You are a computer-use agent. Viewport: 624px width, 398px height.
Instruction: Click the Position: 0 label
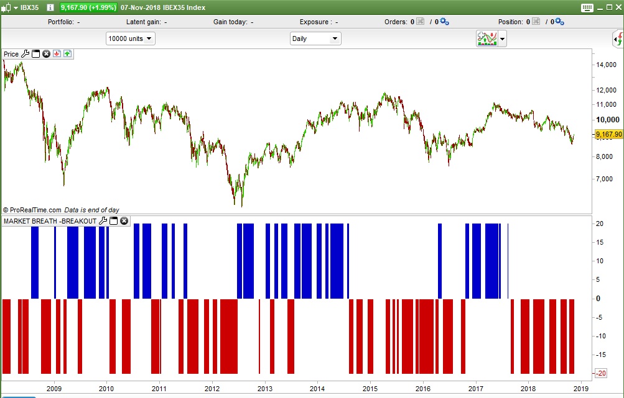tap(514, 22)
